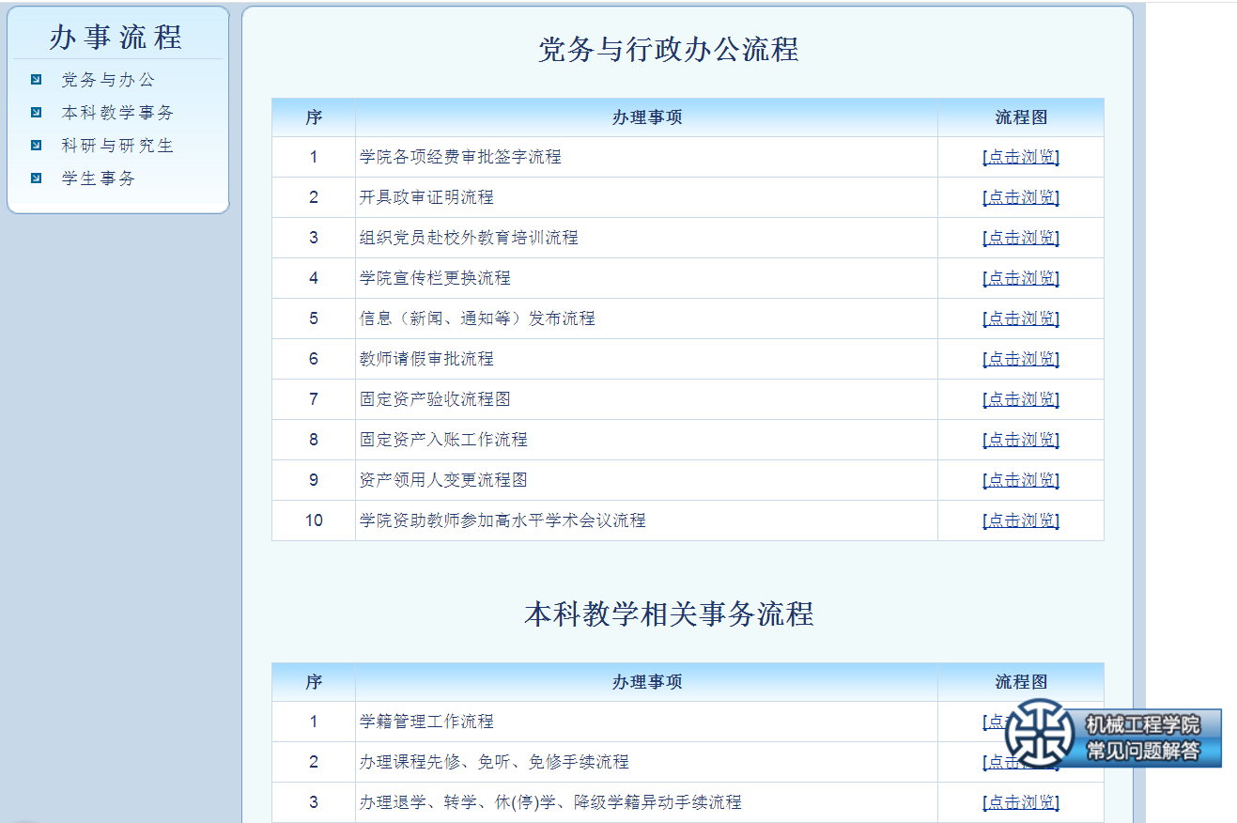Screen dimensions: 1237x823
Task: Click arrow icon beside 本科教学事务
Action: pyautogui.click(x=37, y=113)
